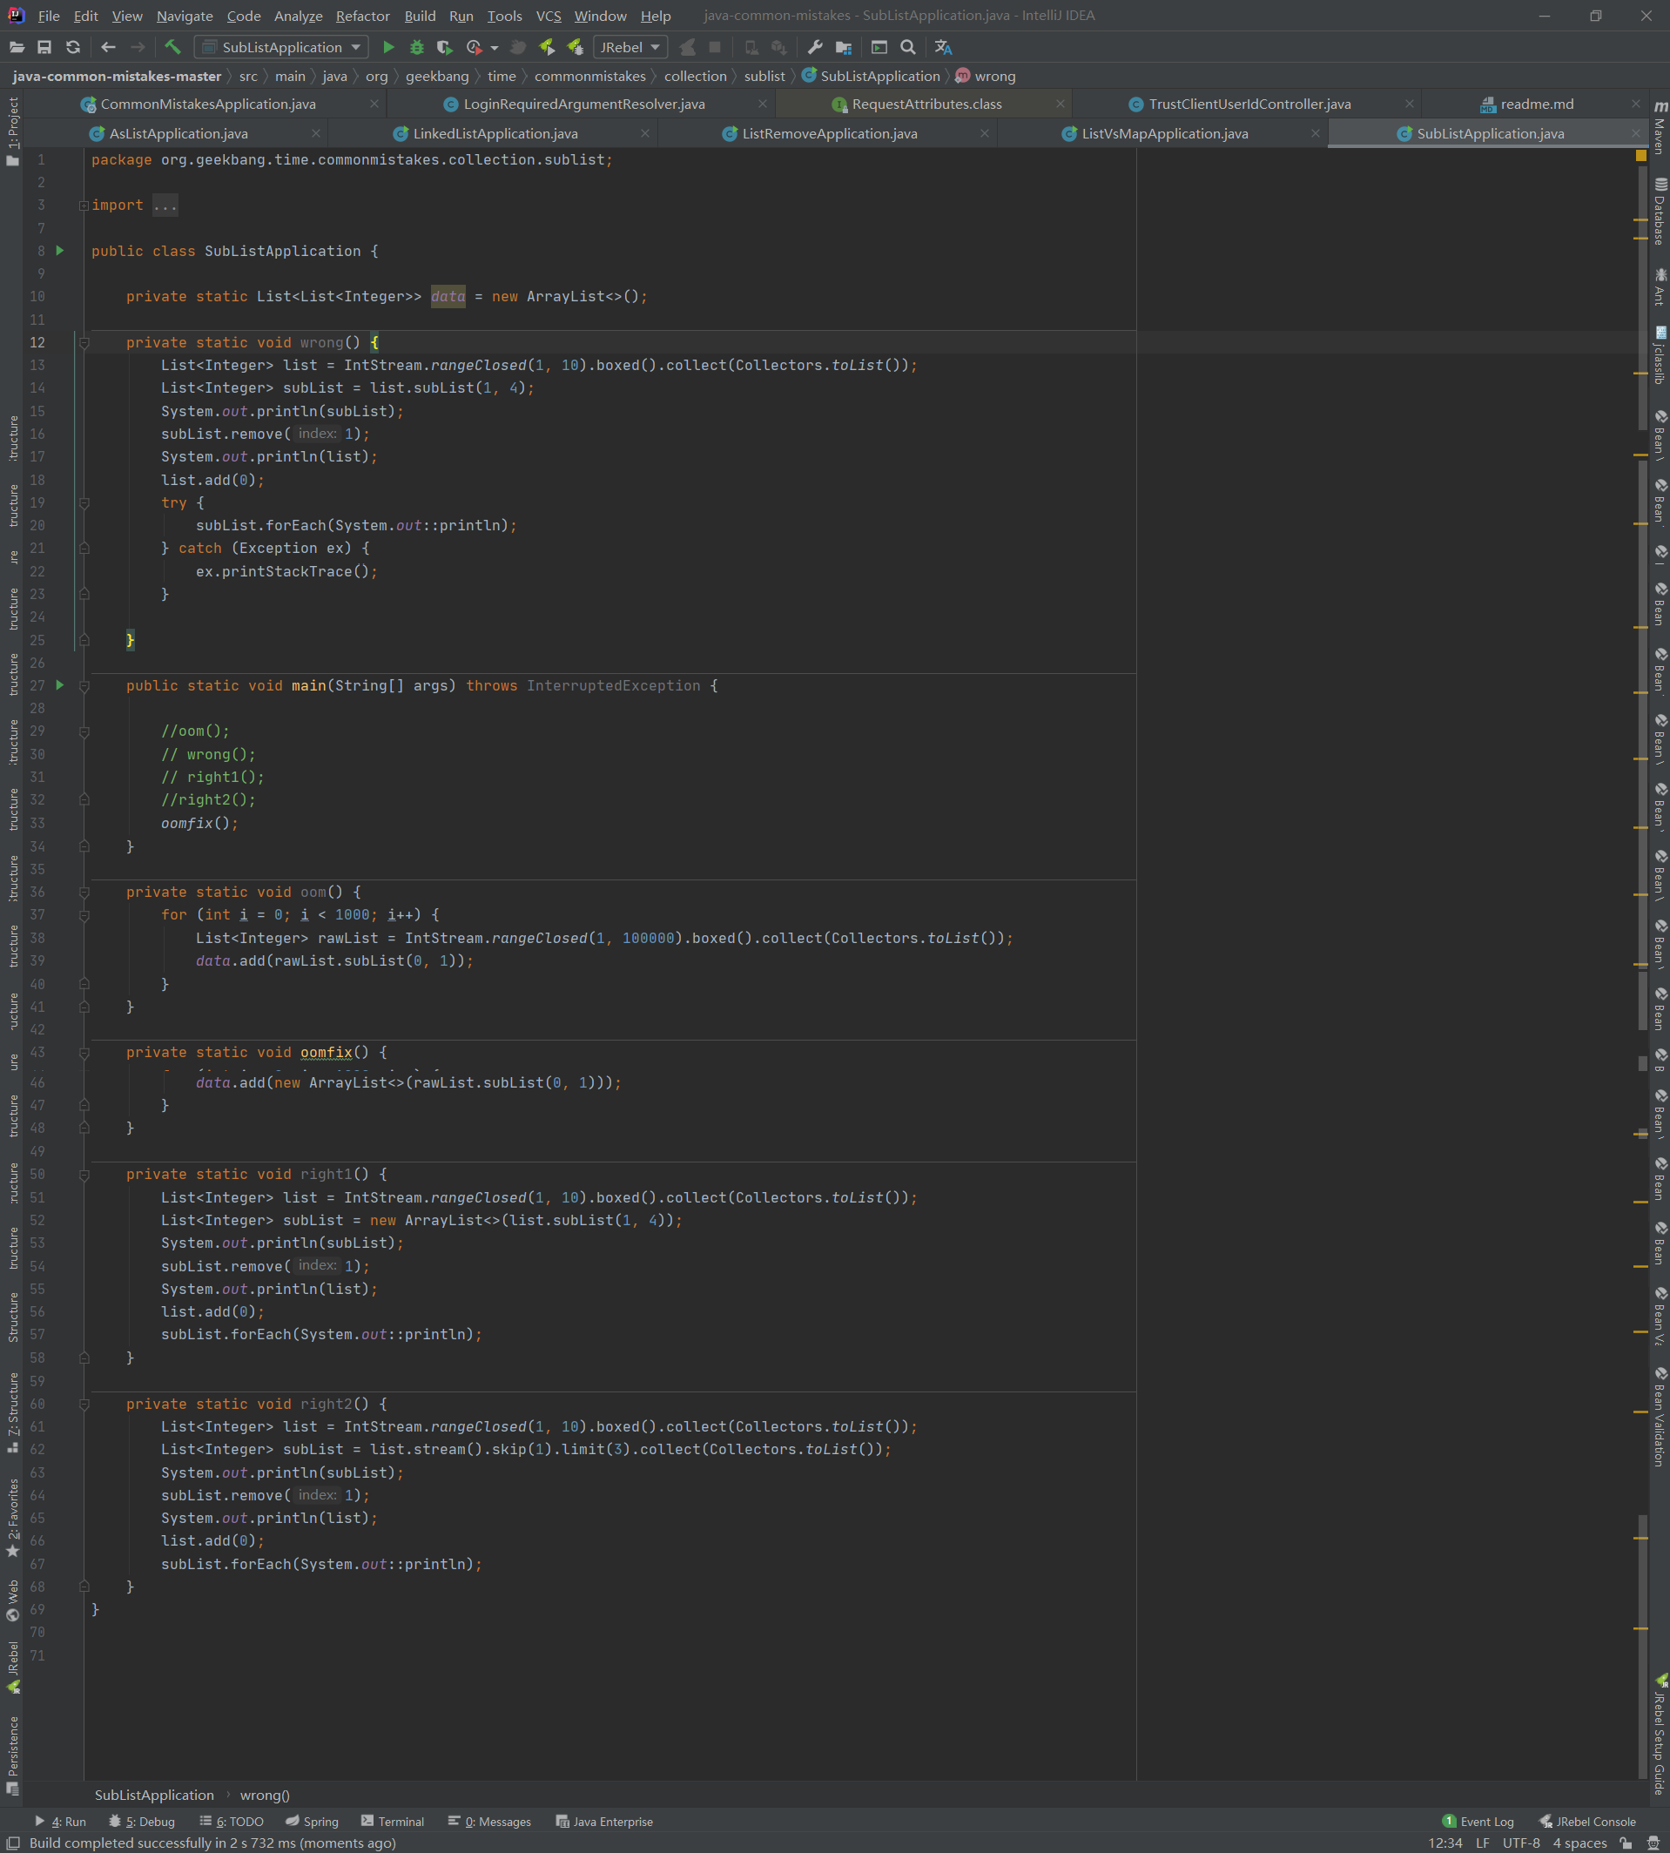This screenshot has width=1670, height=1853.
Task: Open the Debug tool window
Action: click(x=142, y=1822)
